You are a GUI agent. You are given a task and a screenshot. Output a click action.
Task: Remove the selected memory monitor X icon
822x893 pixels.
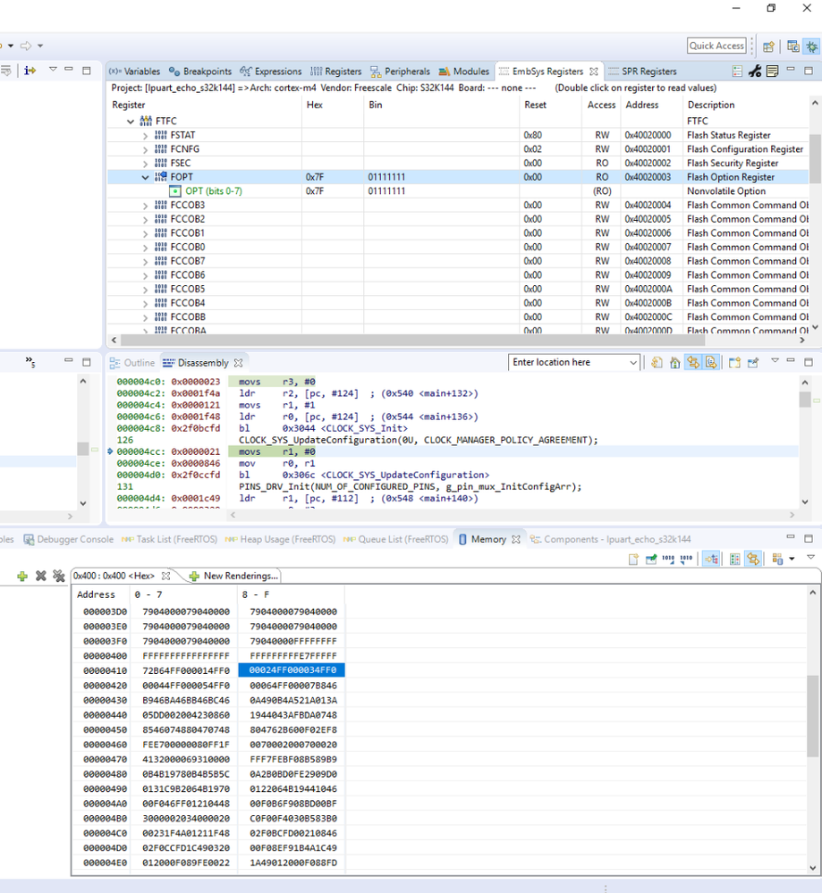click(40, 576)
